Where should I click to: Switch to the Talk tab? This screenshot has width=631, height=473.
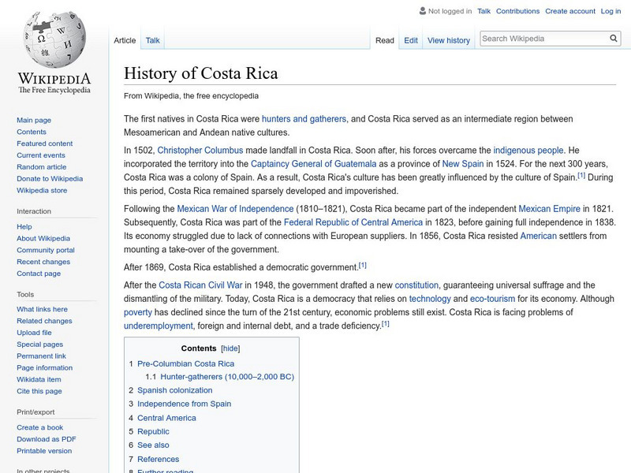coord(151,39)
